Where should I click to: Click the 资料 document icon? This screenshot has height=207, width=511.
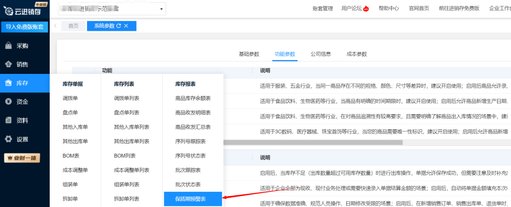[x=9, y=120]
